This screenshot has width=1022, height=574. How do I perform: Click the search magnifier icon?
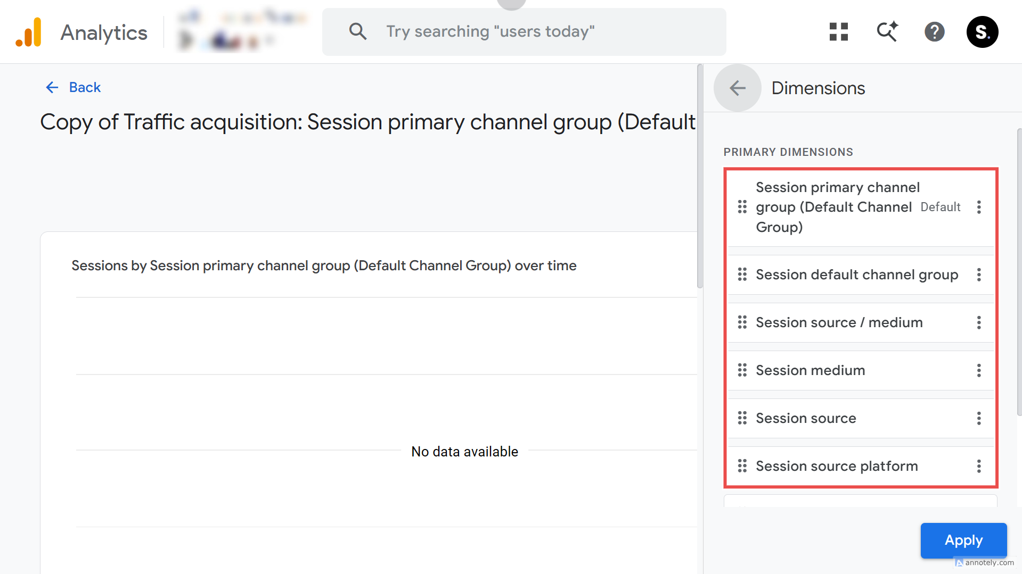click(x=358, y=31)
